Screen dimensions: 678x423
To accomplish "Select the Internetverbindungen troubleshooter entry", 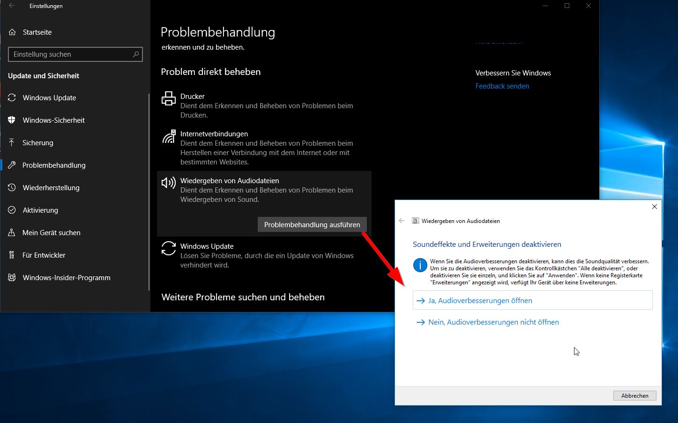I will pos(264,148).
